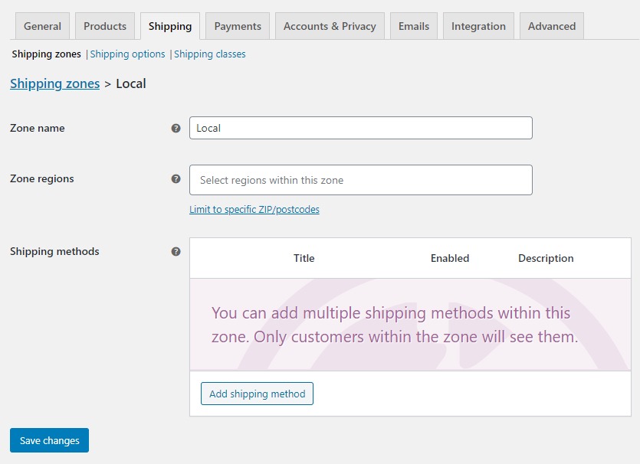View the Shipping classes section

click(208, 54)
